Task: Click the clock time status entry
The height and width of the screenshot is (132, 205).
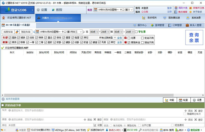Action: tap(39, 130)
